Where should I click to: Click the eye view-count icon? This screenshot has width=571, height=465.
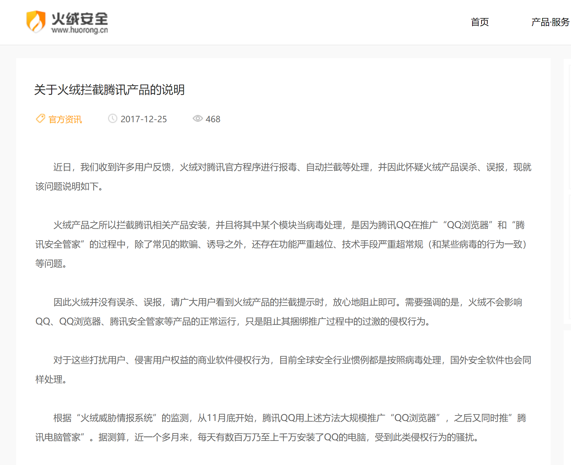coord(197,119)
